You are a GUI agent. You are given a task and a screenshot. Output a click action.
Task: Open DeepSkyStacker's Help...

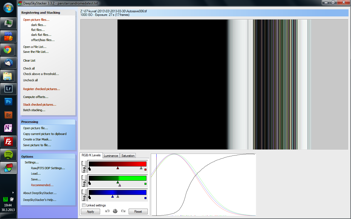pyautogui.click(x=40, y=200)
